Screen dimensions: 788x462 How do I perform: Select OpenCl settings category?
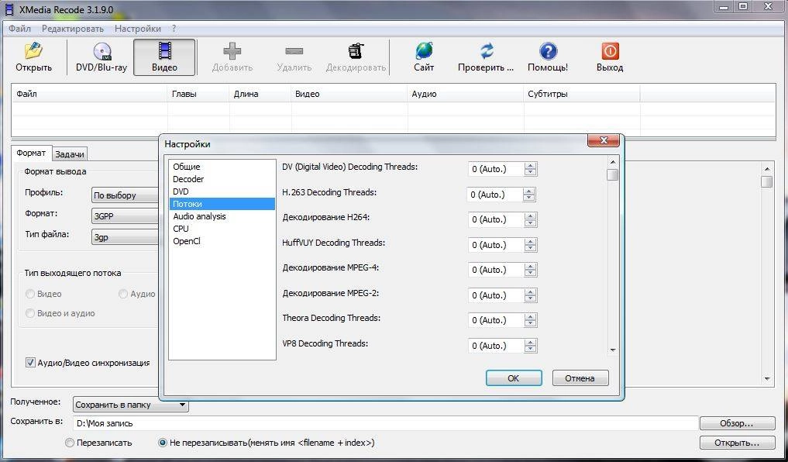[222, 241]
